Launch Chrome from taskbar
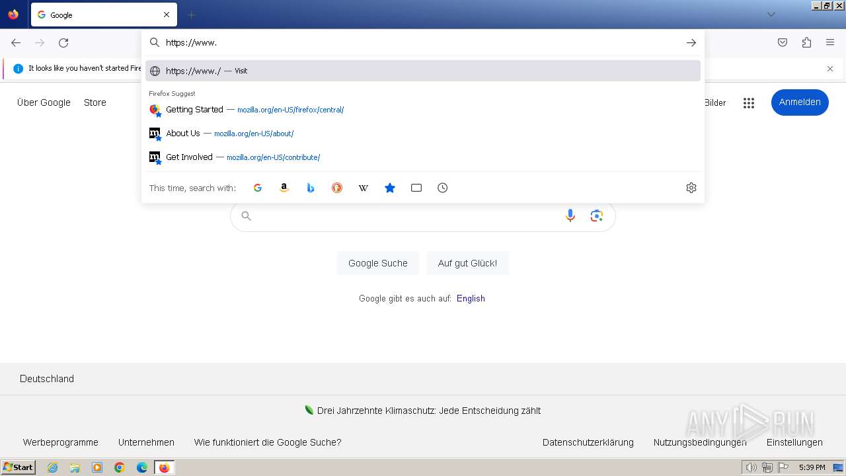The height and width of the screenshot is (476, 846). click(120, 467)
